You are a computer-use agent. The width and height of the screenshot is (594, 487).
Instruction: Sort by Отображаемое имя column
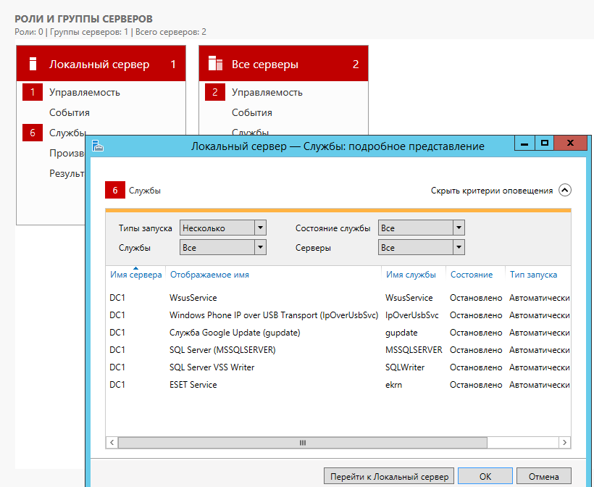[x=209, y=275]
